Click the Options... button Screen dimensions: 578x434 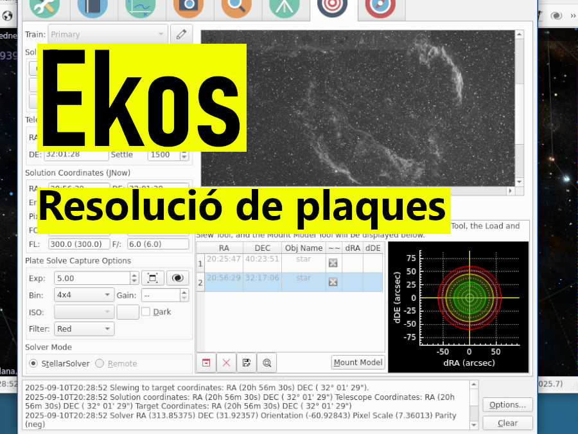coord(507,405)
